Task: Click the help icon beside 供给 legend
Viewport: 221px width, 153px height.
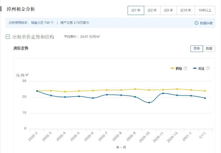Action: pyautogui.click(x=185, y=68)
